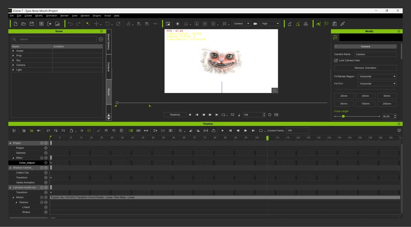Click the Home view icon
The height and width of the screenshot is (227, 411).
pyautogui.click(x=186, y=24)
